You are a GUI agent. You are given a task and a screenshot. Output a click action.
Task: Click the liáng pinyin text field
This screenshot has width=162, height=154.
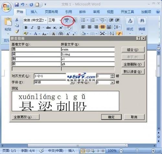coord(88,54)
